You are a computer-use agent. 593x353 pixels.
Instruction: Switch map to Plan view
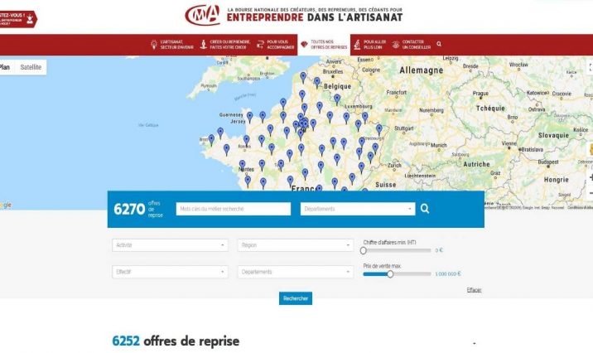(x=5, y=67)
